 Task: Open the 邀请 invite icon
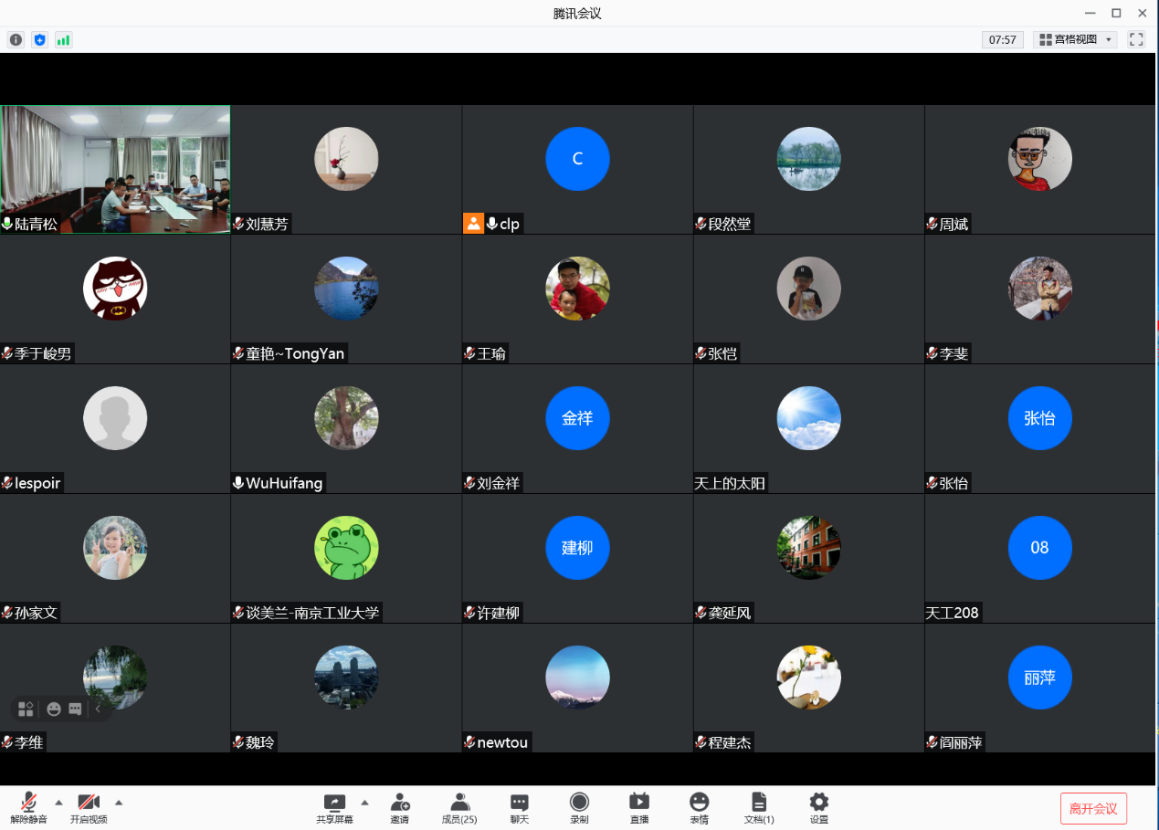coord(399,807)
